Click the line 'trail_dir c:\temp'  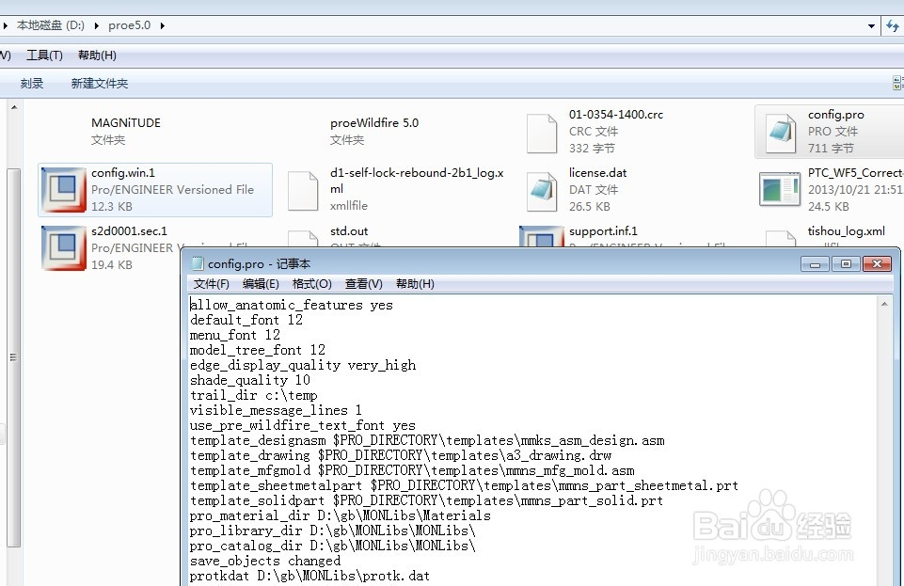click(254, 395)
